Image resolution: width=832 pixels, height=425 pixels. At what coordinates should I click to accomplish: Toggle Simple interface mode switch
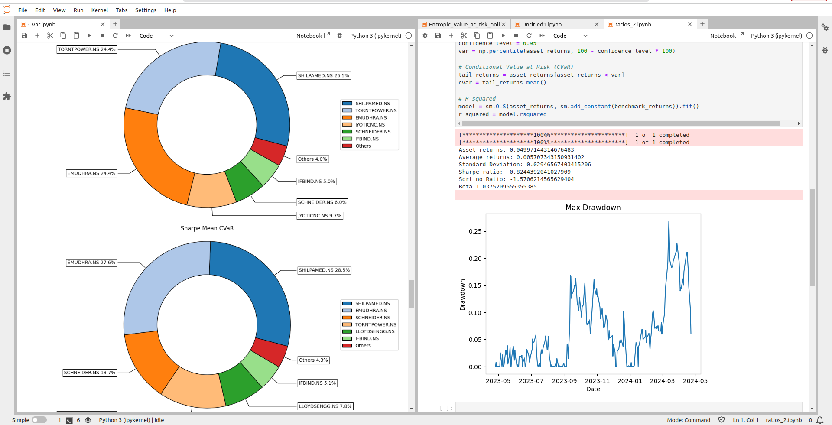(x=39, y=420)
